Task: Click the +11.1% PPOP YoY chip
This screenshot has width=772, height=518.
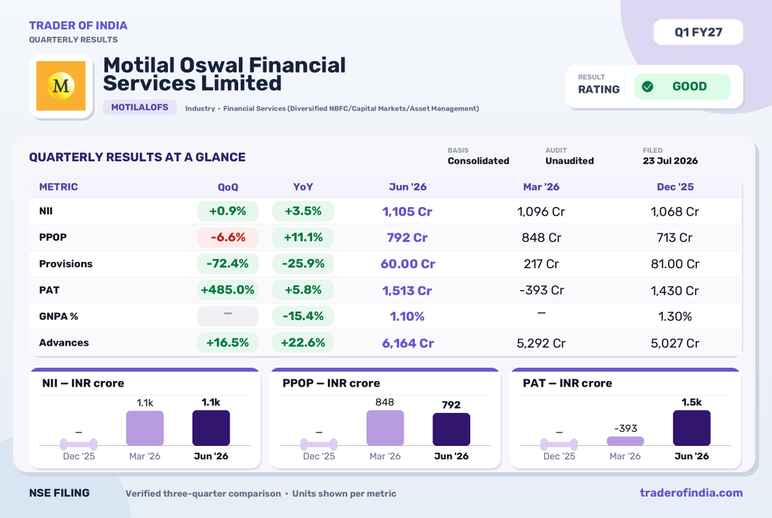Action: click(x=303, y=237)
